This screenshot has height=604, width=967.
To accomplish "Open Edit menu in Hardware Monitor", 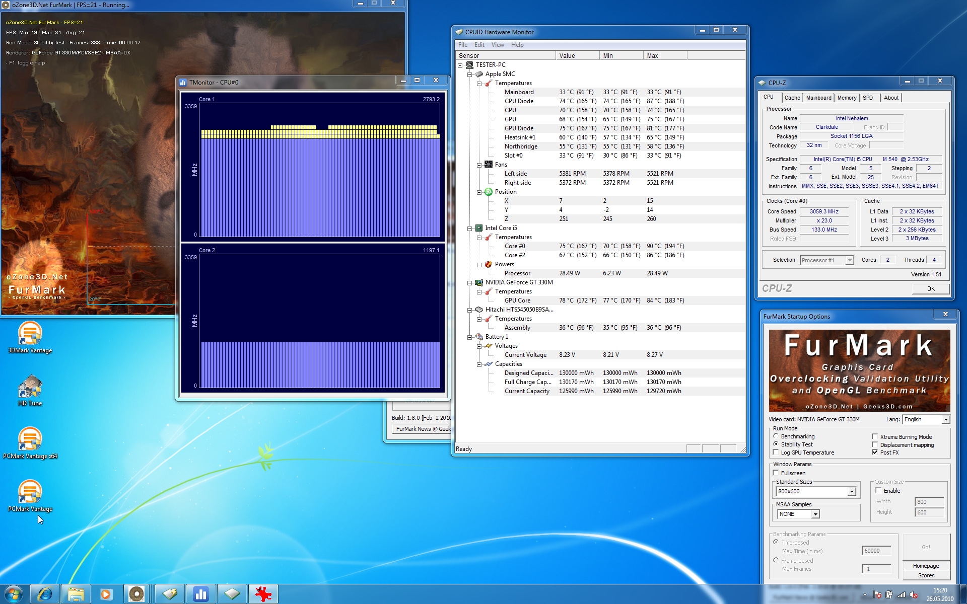I will pyautogui.click(x=479, y=45).
